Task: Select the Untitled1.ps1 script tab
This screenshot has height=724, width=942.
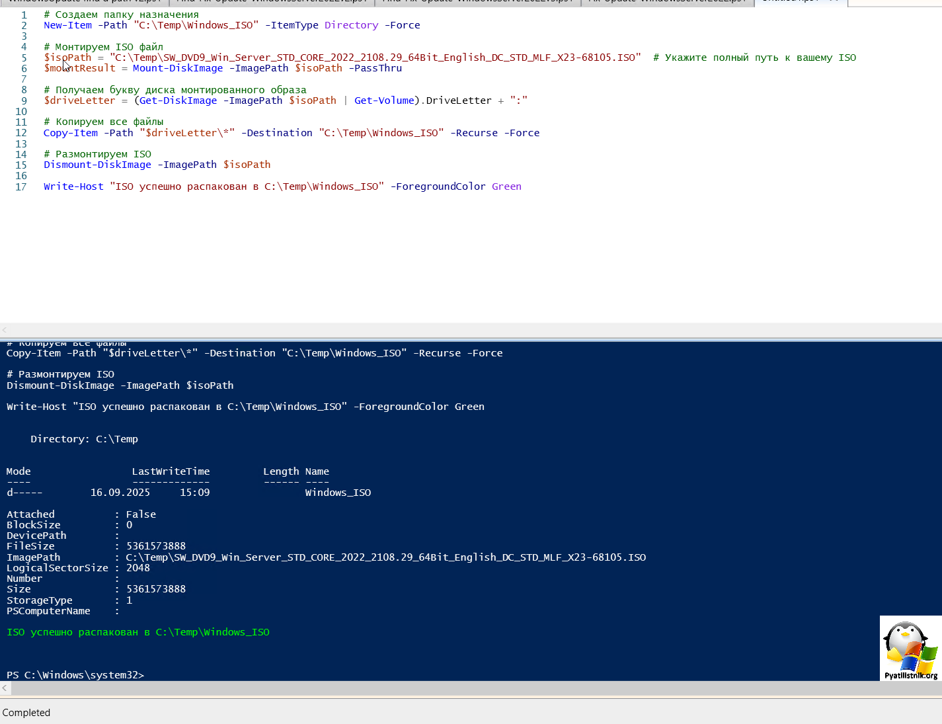Action: click(x=790, y=1)
